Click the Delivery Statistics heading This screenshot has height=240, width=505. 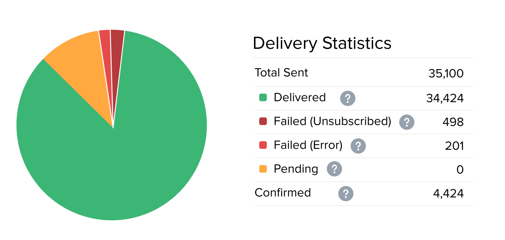pos(322,43)
